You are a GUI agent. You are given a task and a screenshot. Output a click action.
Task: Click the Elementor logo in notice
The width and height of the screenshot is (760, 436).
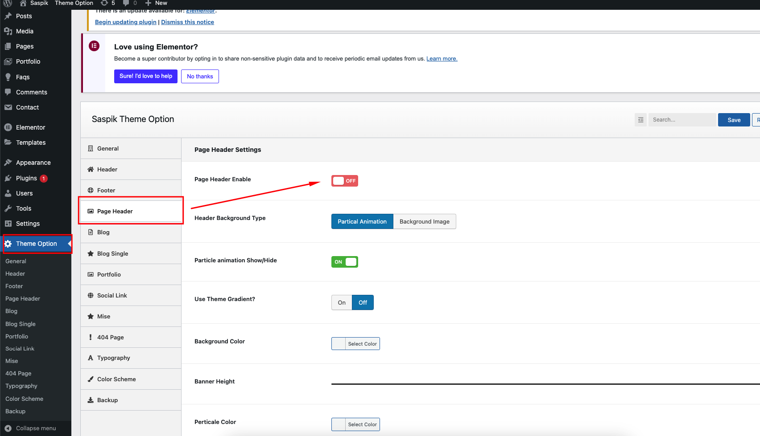point(94,46)
